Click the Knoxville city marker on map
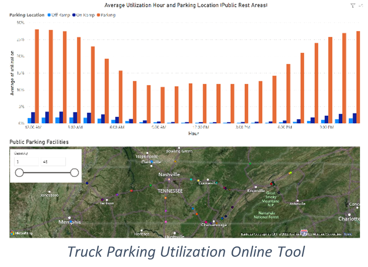The height and width of the screenshot is (267, 368). click(x=255, y=186)
